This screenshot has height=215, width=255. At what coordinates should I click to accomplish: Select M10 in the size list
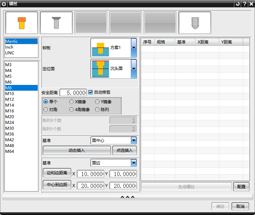point(21,94)
